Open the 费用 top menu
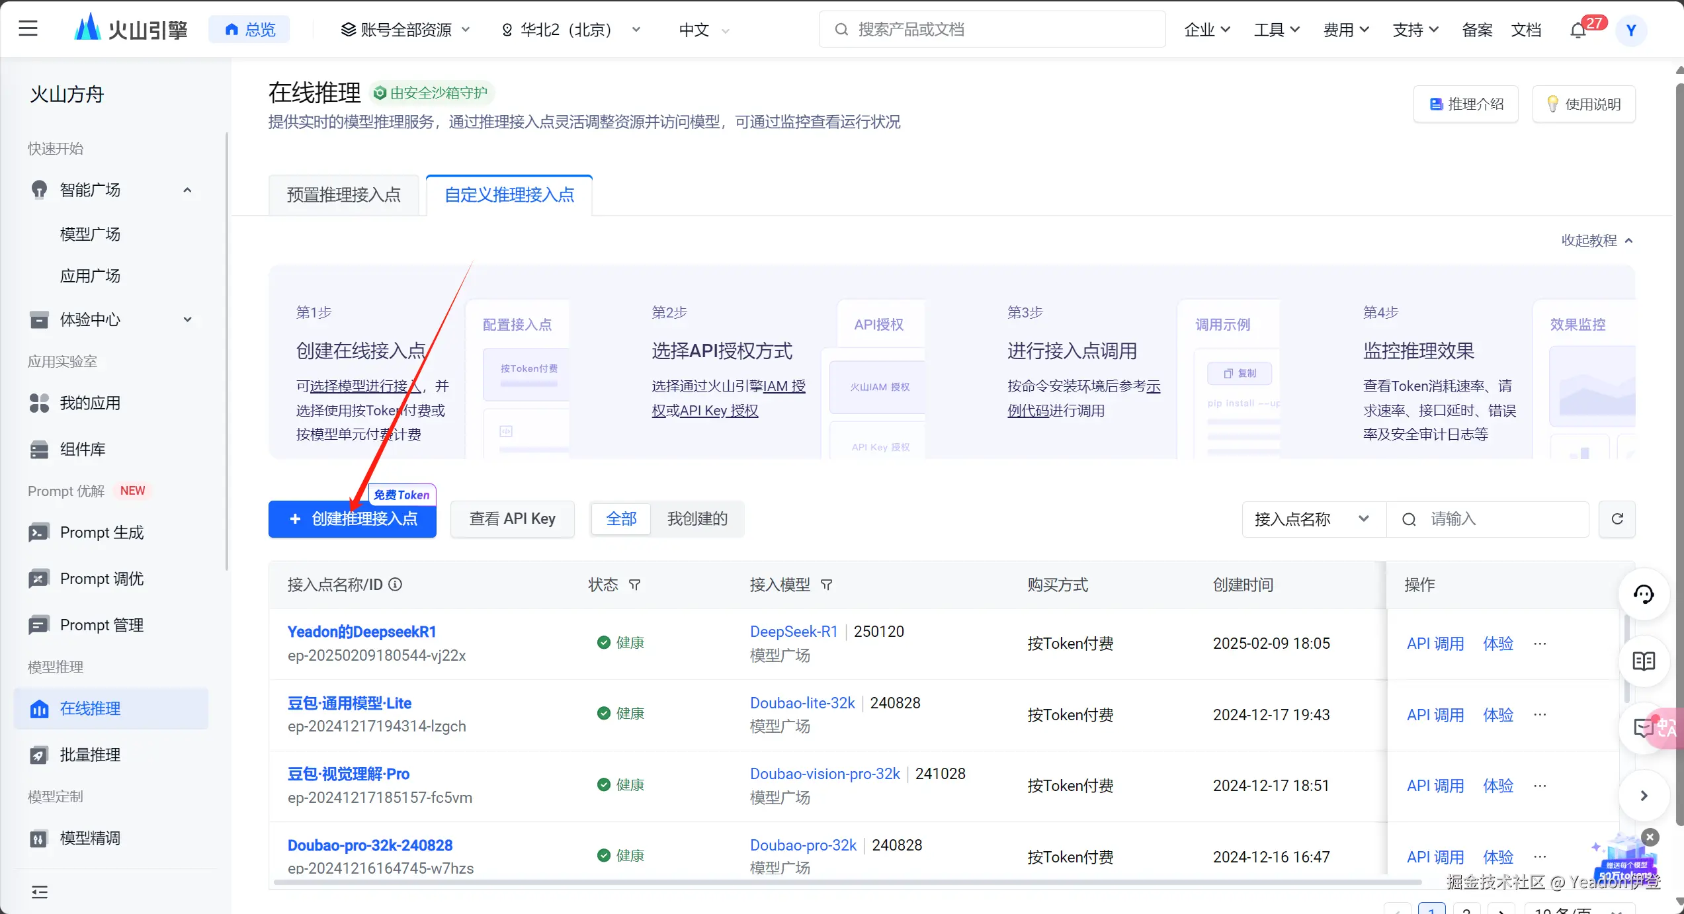Screen dimensions: 1684x914 pos(1345,30)
